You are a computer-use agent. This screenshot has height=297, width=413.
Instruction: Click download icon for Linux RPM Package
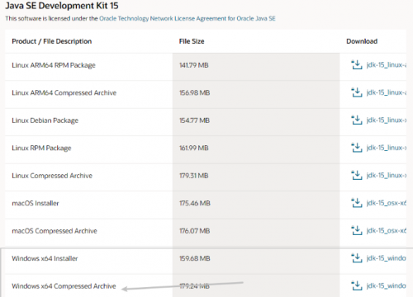[x=357, y=148]
